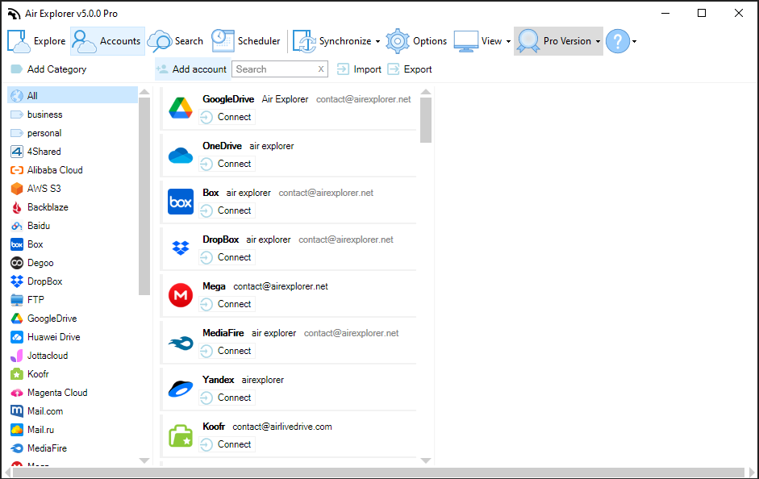
Task: Export accounts
Action: click(x=410, y=69)
